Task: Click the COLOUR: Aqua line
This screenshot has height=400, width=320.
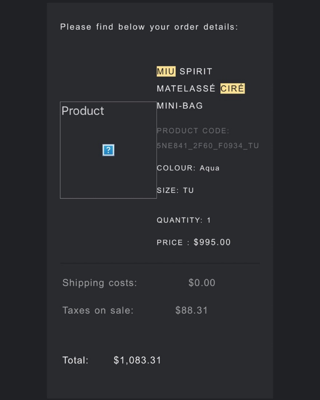Action: pos(188,168)
